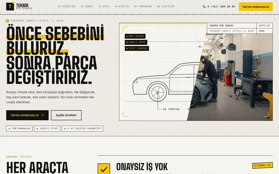Click the 6 Ay İşçilik Garantisi badge
This screenshot has height=174, width=279.
pos(82,128)
